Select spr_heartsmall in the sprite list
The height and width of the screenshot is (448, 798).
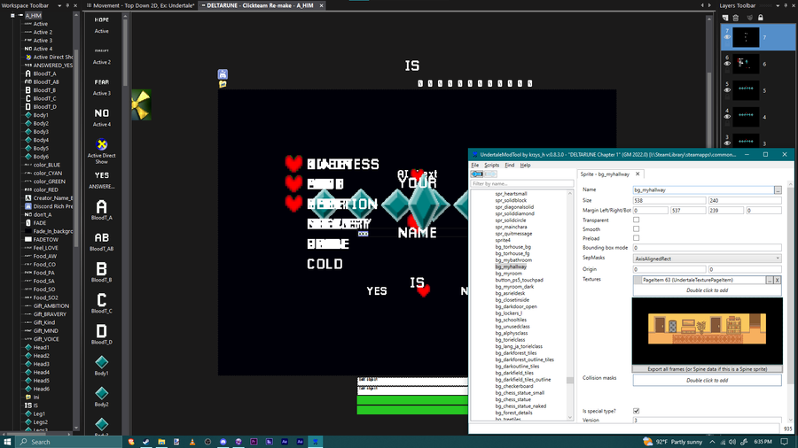tap(511, 194)
